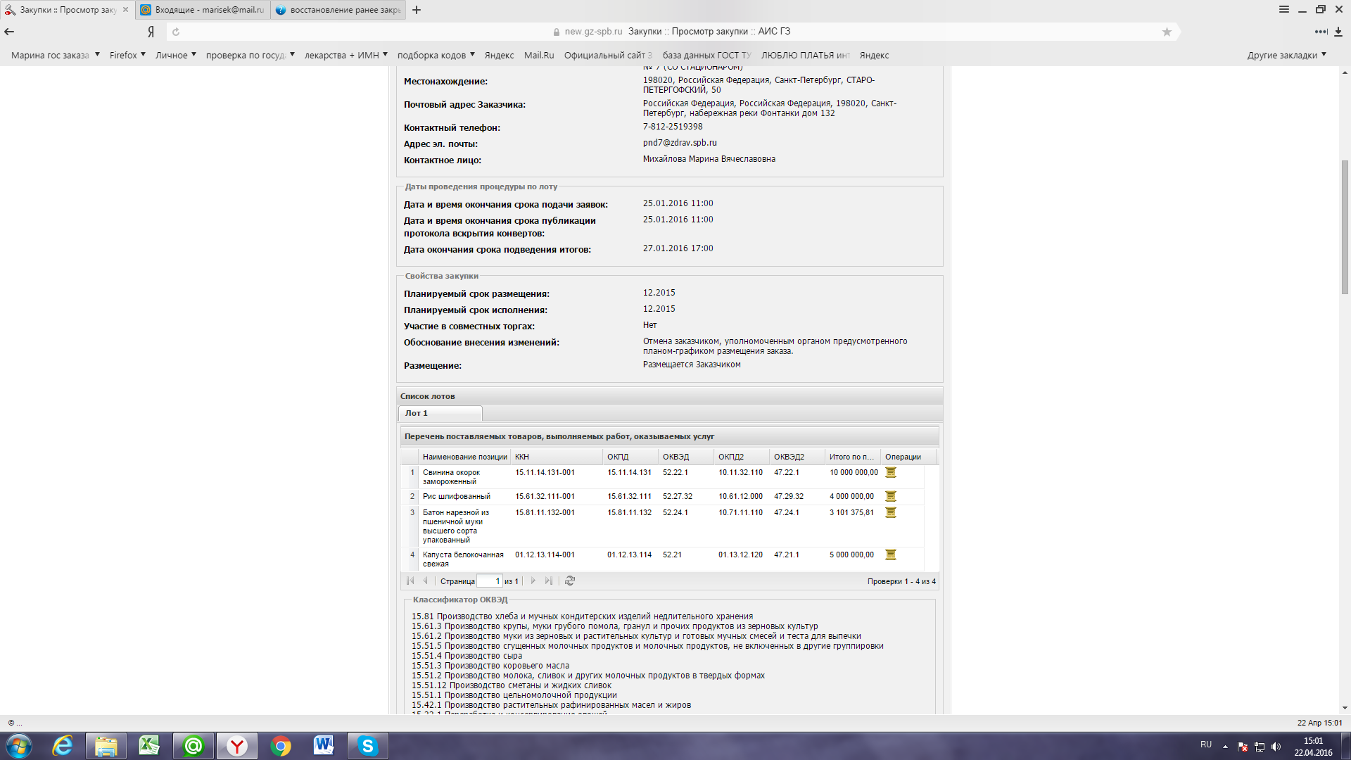Screen dimensions: 1351x760
Task: Reload the page with the refresh icon
Action: click(176, 32)
